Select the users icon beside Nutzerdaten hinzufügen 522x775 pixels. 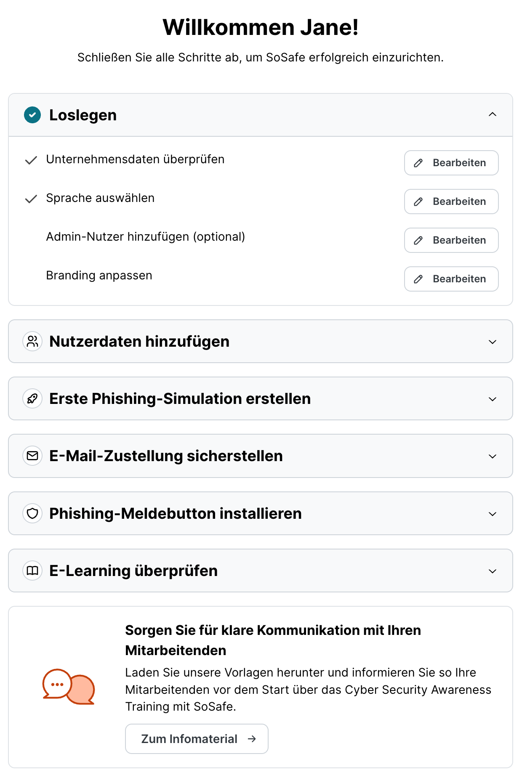[x=32, y=341]
